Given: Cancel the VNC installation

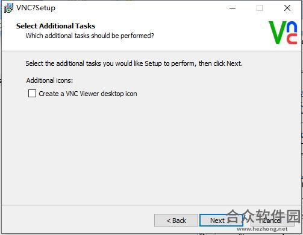Looking at the screenshot, I should 272,221.
